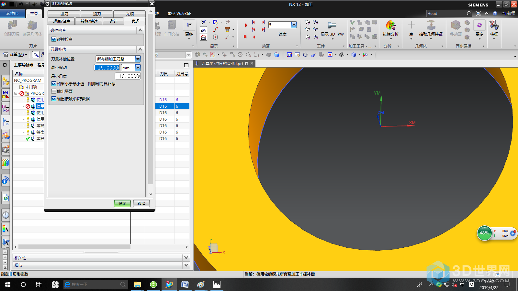Switch to the Retract (退刀) tab
The image size is (518, 291).
[97, 14]
